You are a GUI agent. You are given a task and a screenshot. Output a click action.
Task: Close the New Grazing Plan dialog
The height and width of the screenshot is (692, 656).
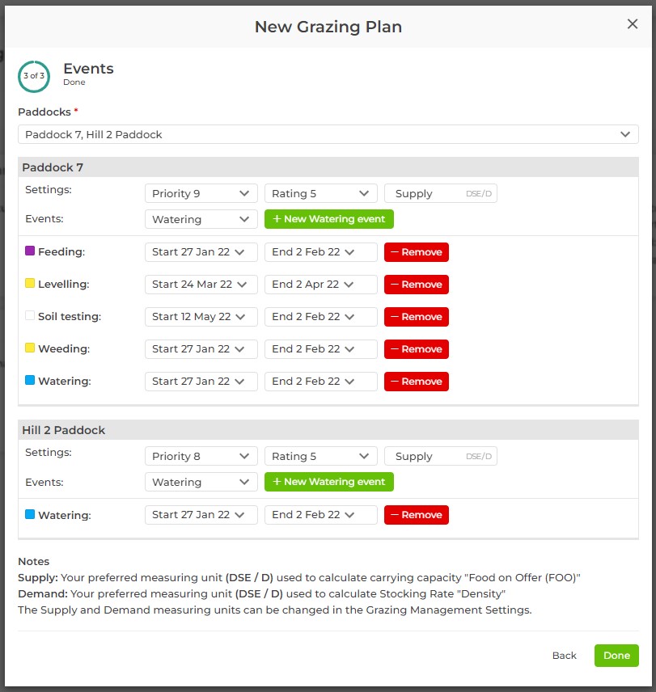point(633,24)
